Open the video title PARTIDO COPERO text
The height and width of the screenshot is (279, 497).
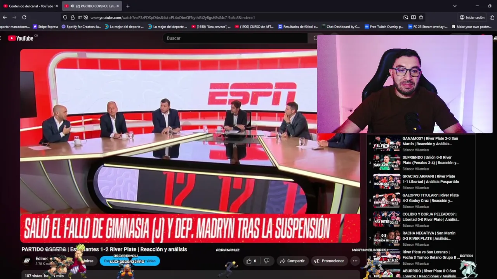pyautogui.click(x=104, y=249)
